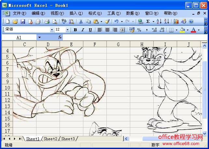Toggle Bold formatting

(x=75, y=30)
